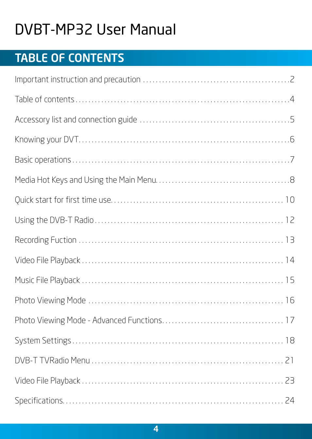Open 'Video File Playback' page 23 entry
Screen dimensions: 312x439
point(155,381)
